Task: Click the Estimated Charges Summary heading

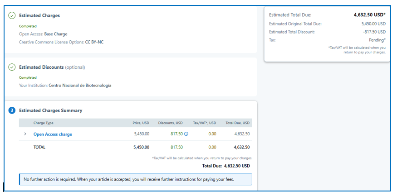Action: pyautogui.click(x=50, y=110)
